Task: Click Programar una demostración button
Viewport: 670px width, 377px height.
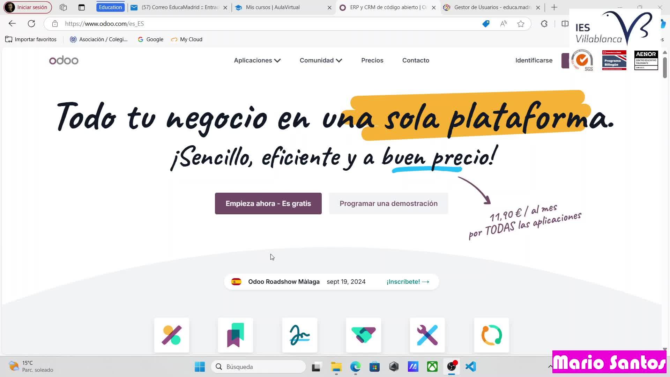Action: click(388, 204)
